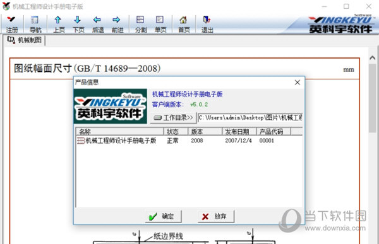Click the 工作目录>> button
The height and width of the screenshot is (244, 379).
[x=173, y=118]
